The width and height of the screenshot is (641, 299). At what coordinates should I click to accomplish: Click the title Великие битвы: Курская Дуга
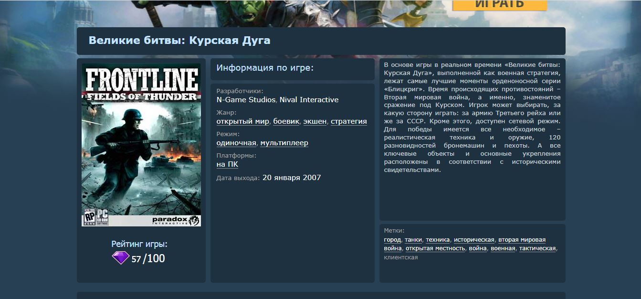[x=179, y=41]
